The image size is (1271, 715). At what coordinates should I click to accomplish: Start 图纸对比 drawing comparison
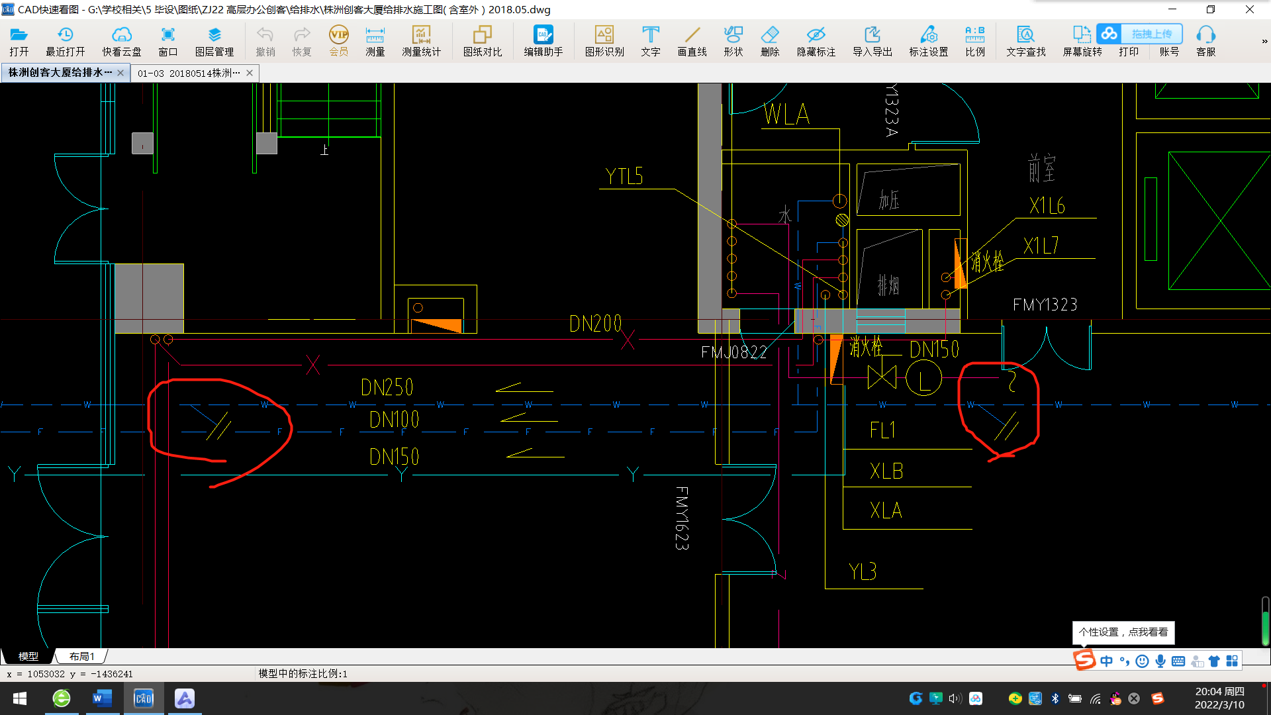(x=482, y=41)
